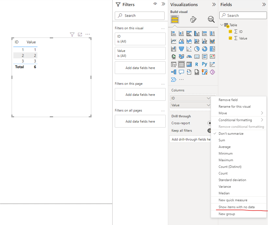
Task: Collapse the Visualizations pane
Action: (214, 4)
